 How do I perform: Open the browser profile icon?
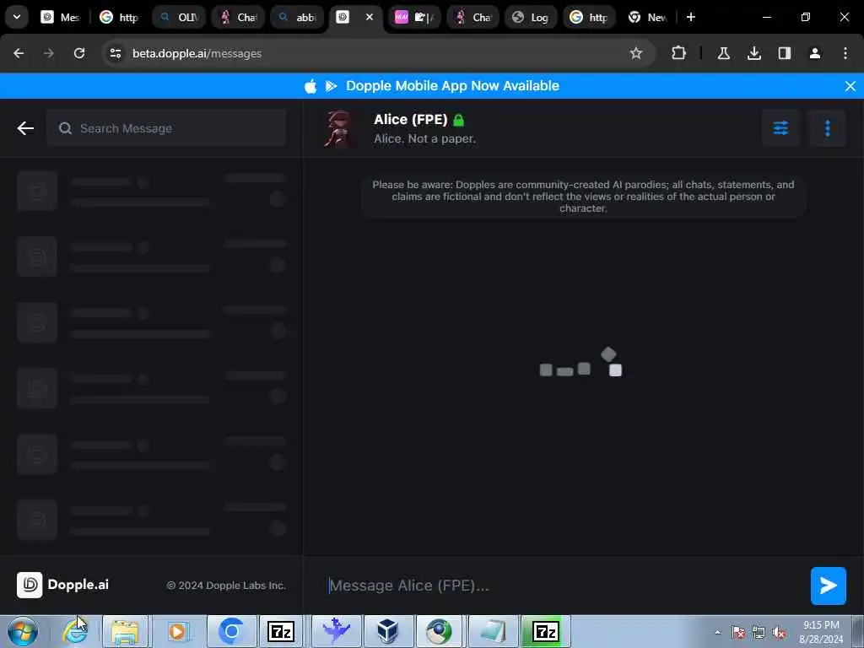(x=815, y=53)
